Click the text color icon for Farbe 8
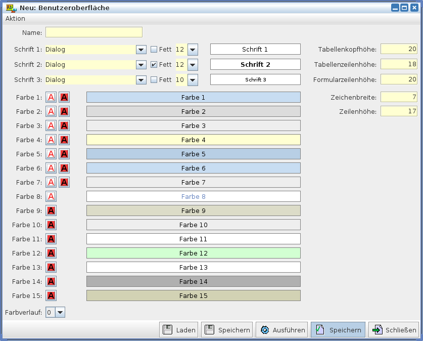423x341 pixels. [x=51, y=196]
